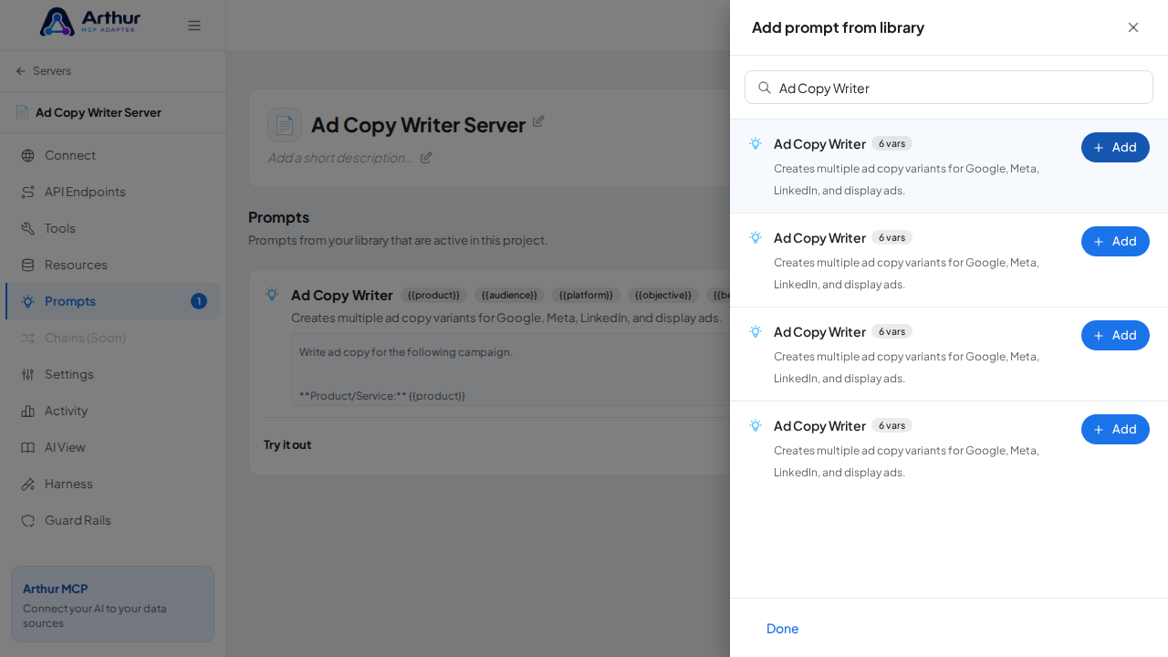Screen dimensions: 1168x657
Task: Click the Arthur MCP promo card
Action: click(112, 604)
